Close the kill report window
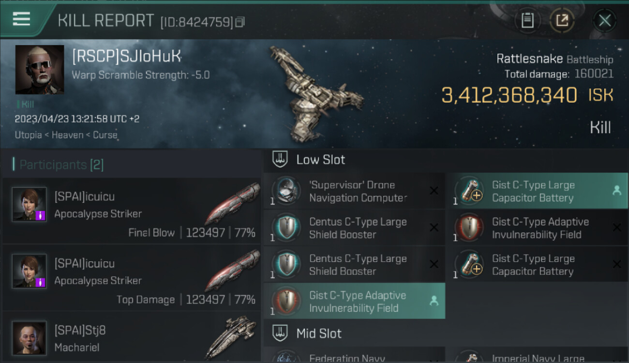Image resolution: width=629 pixels, height=363 pixels. tap(604, 21)
